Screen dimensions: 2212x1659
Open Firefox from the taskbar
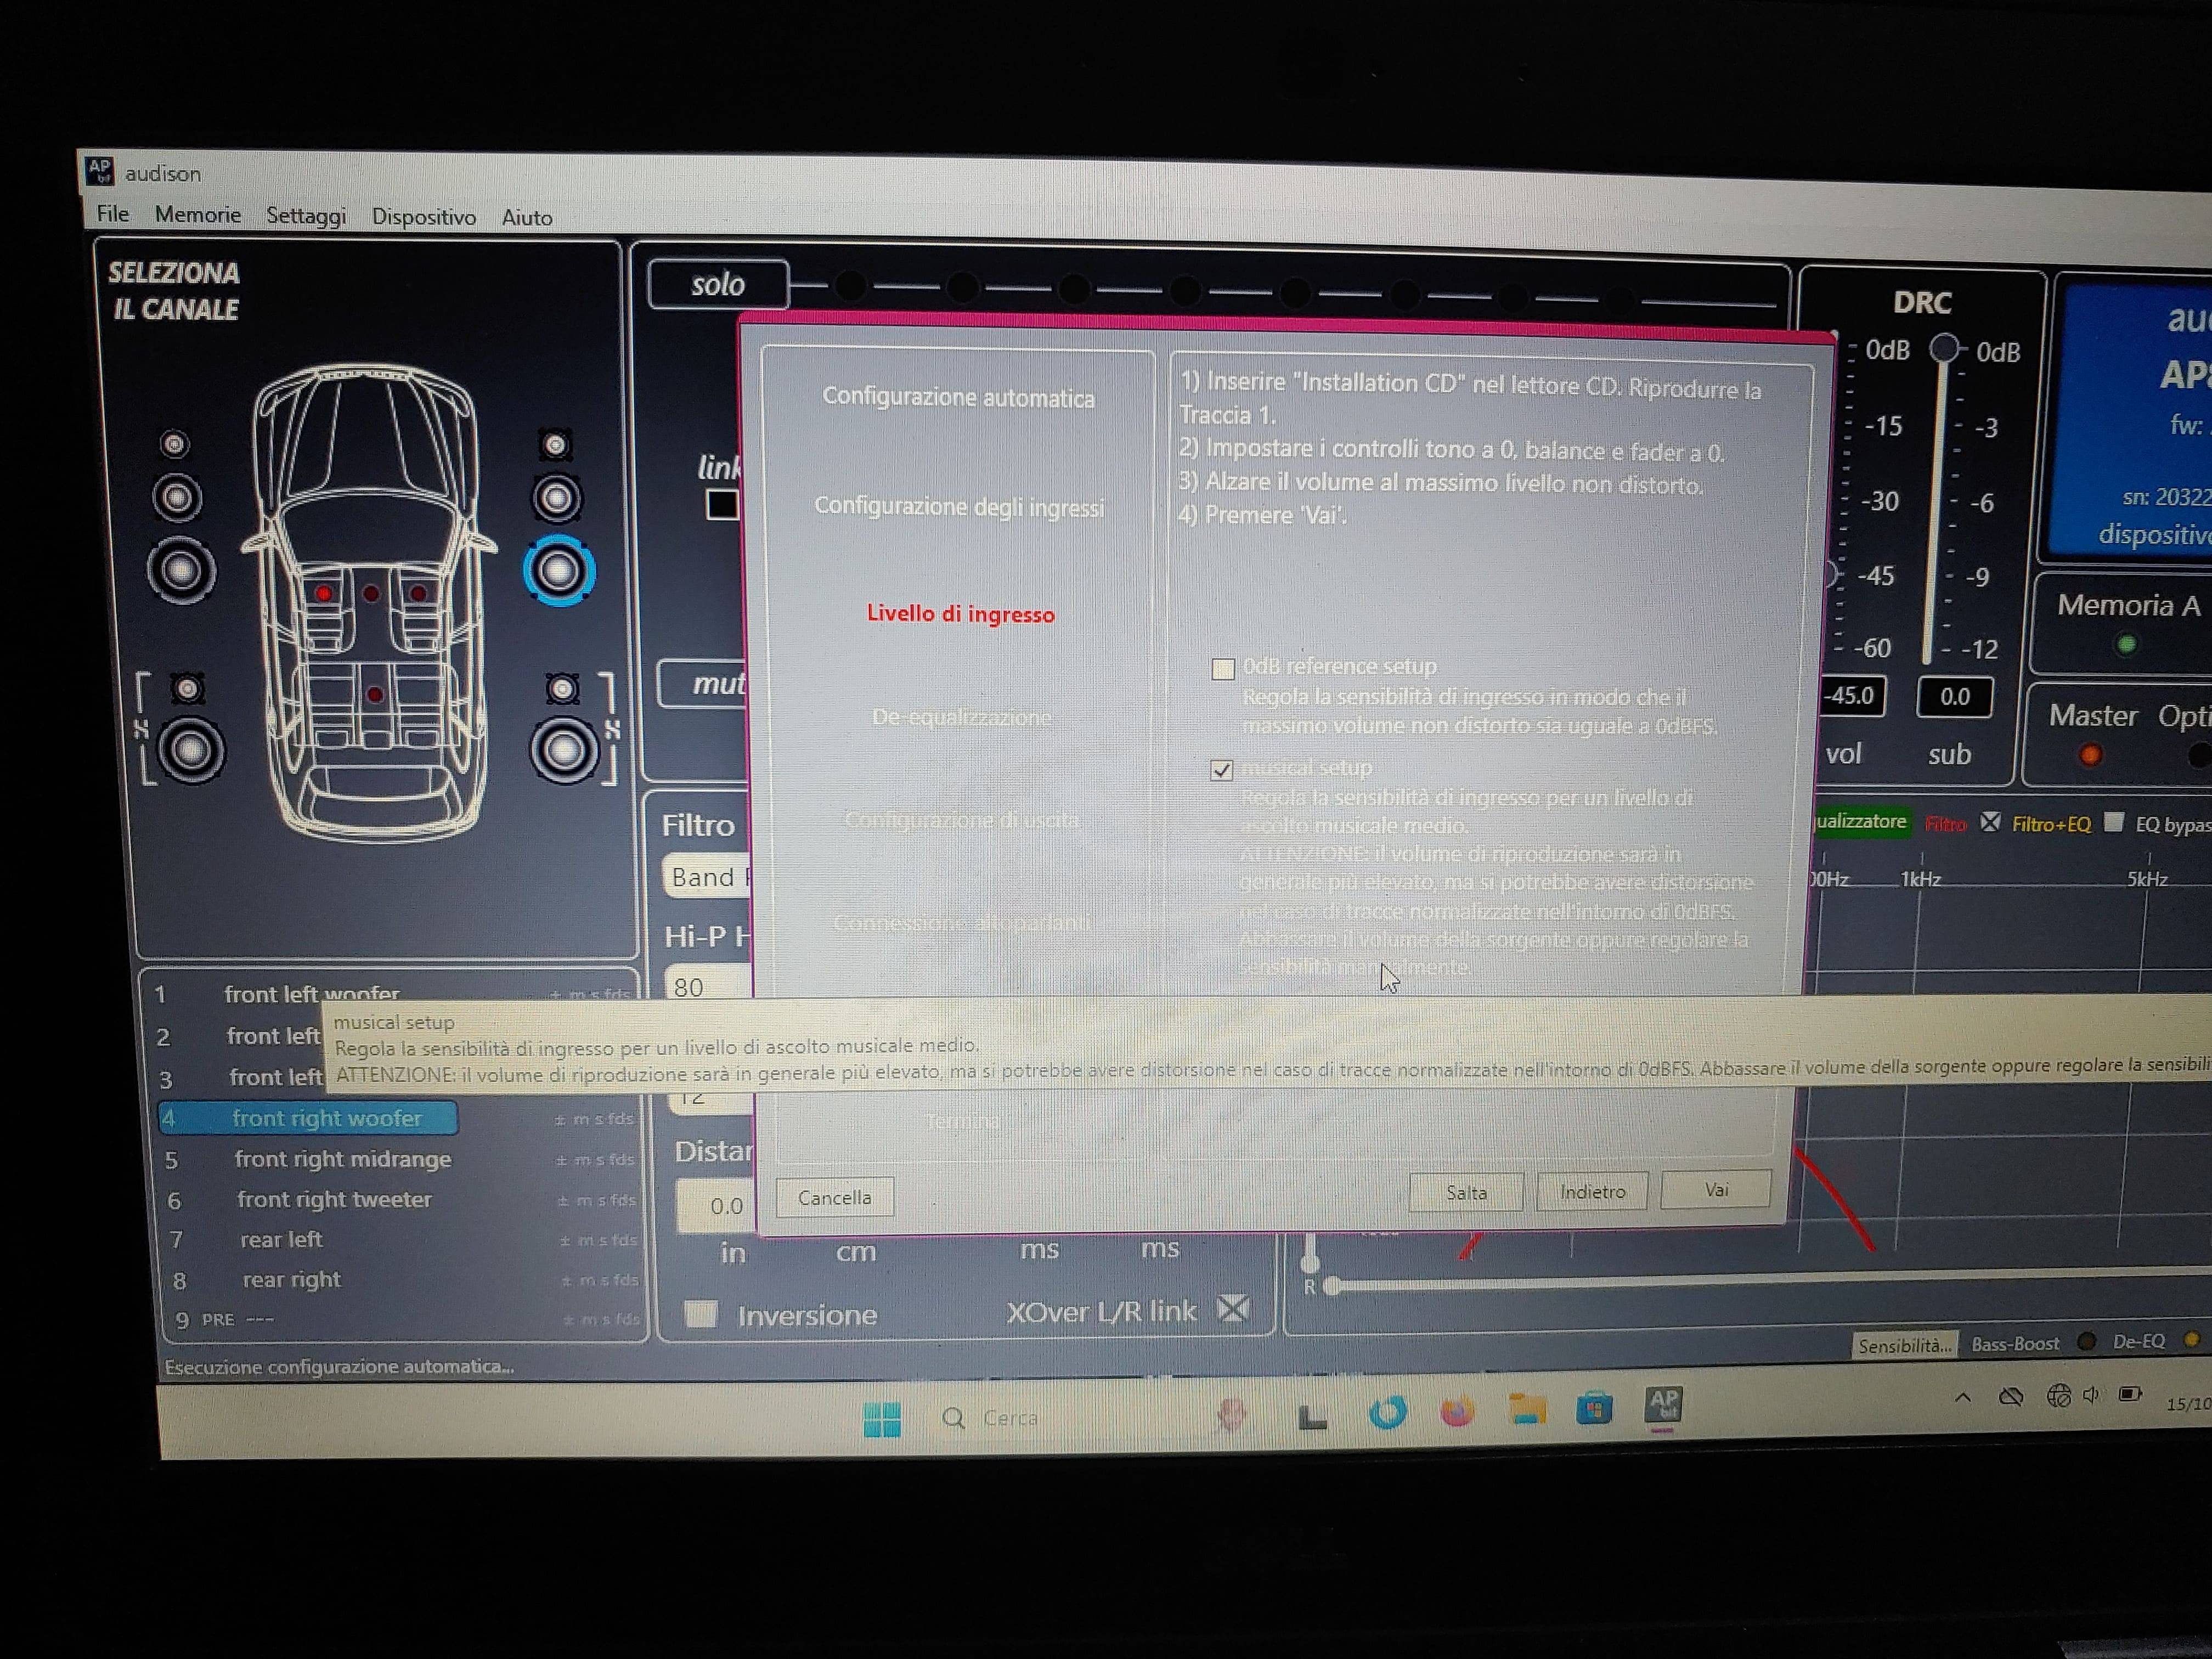coord(1457,1412)
